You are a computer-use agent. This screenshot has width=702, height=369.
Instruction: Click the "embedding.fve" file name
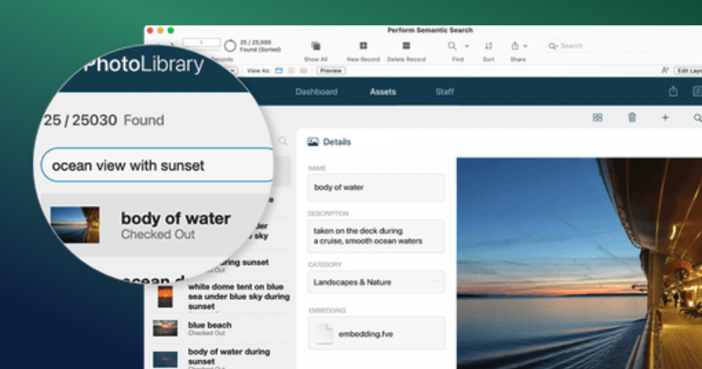pos(366,334)
